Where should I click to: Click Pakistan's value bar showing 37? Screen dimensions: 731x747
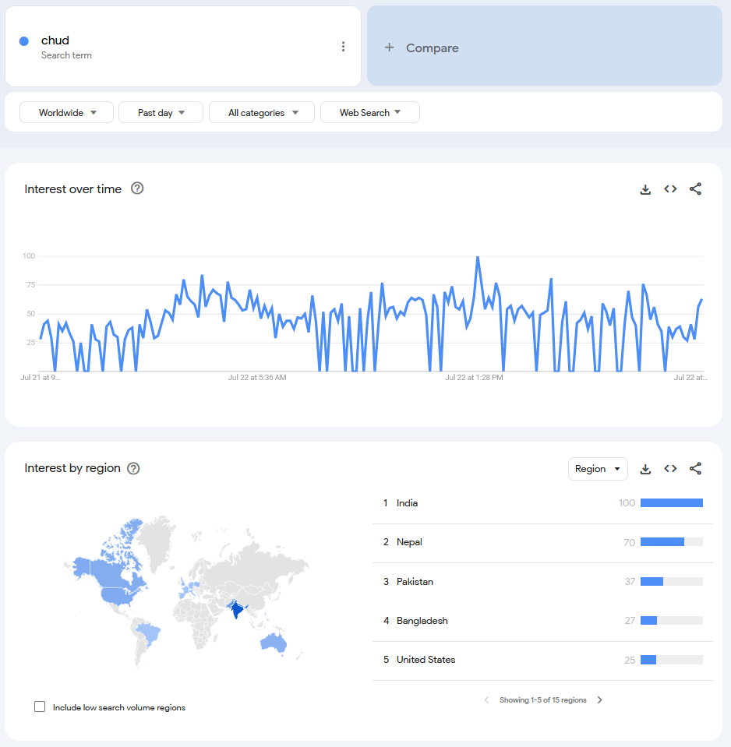tap(672, 582)
